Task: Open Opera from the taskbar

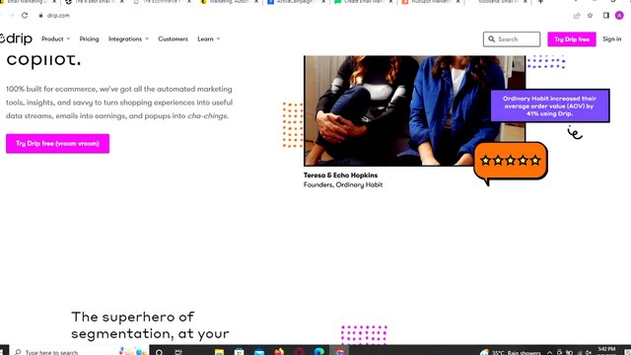Action: pyautogui.click(x=299, y=352)
